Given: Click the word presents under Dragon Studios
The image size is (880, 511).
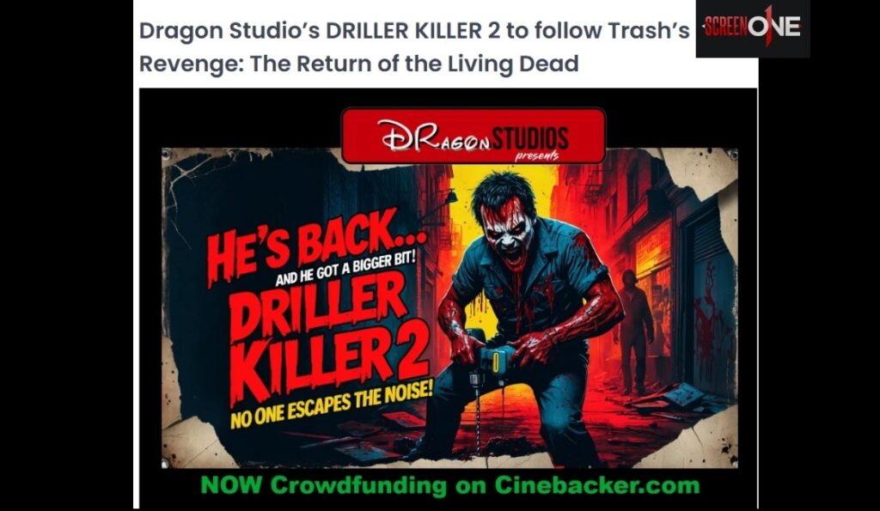Looking at the screenshot, I should 536,155.
